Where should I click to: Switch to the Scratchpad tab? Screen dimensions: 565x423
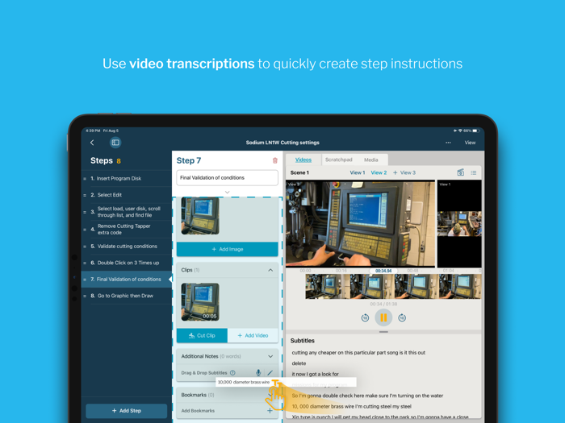point(338,160)
